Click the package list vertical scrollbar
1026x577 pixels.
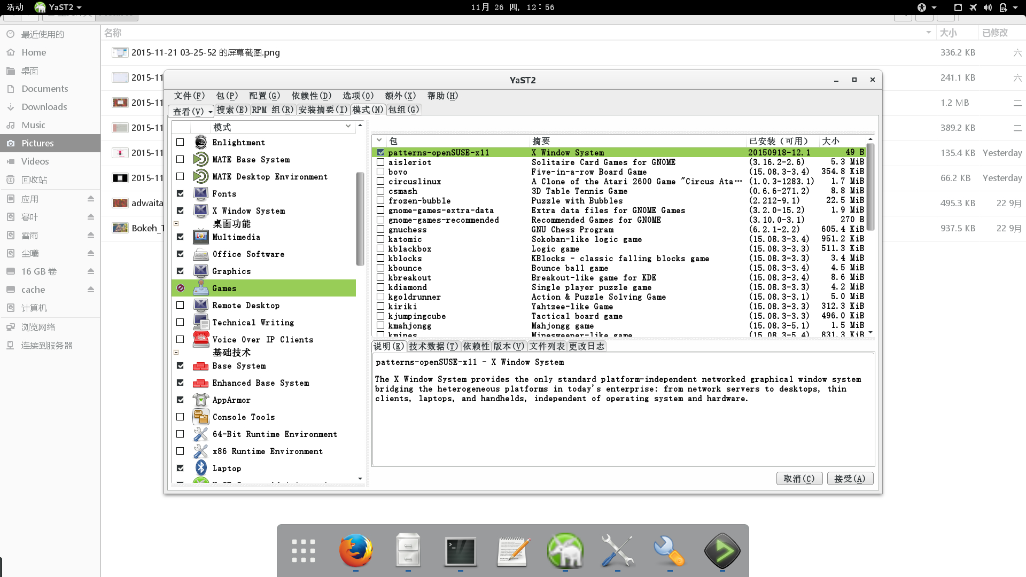tap(870, 187)
